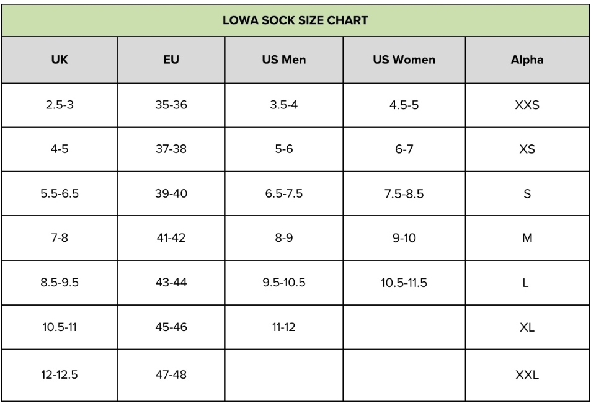
Task: Select the Alpha column header
Action: point(527,61)
